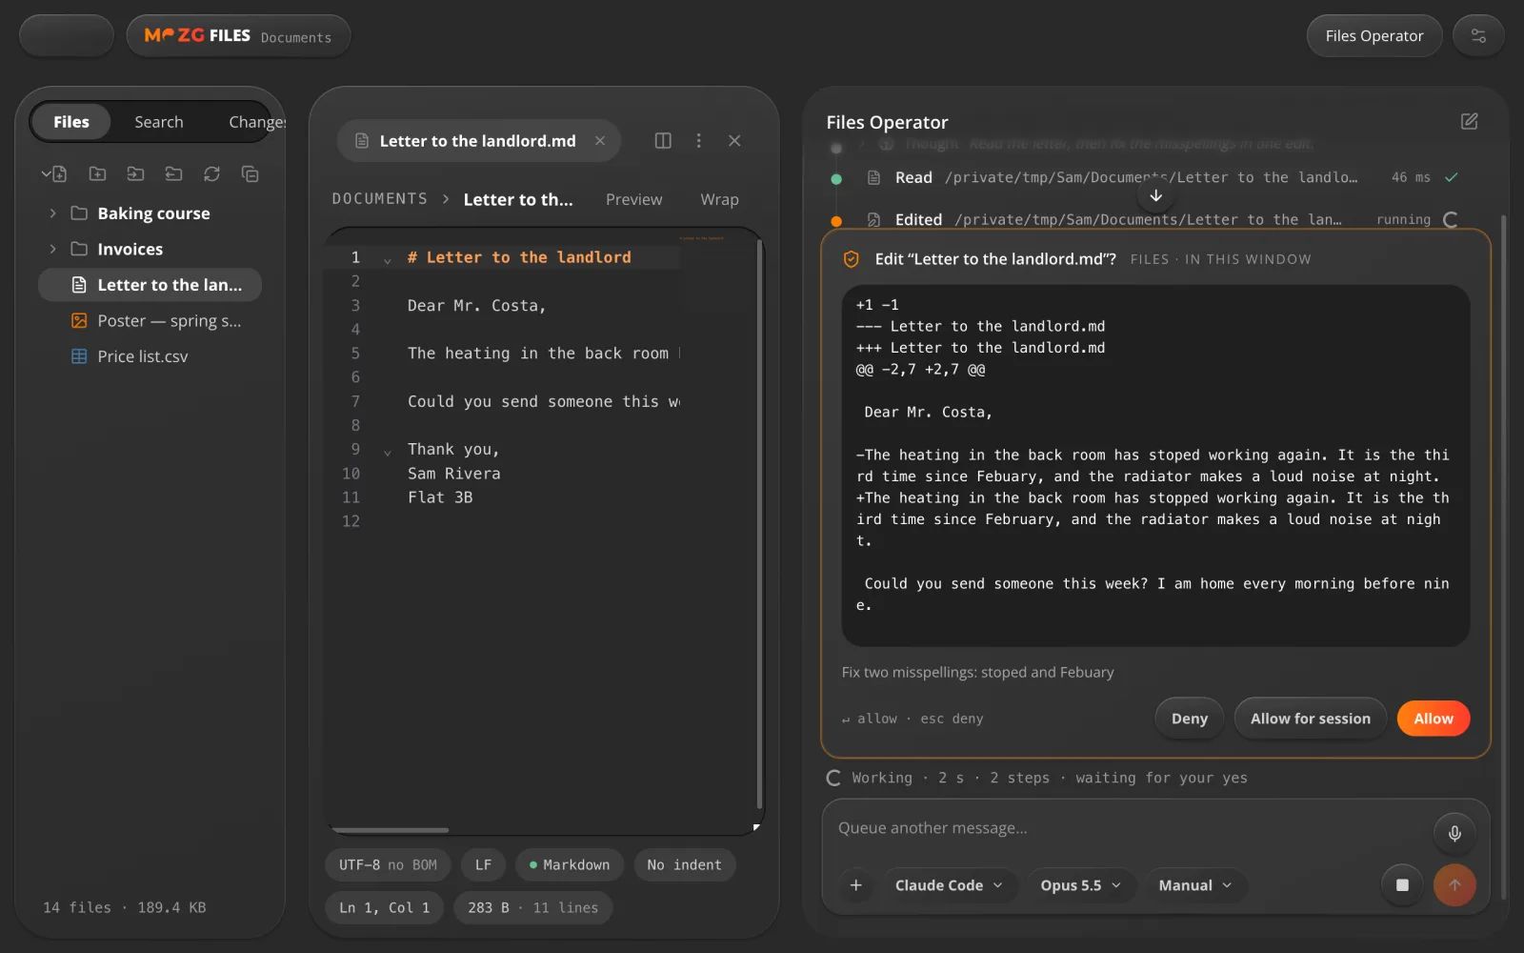The height and width of the screenshot is (953, 1524).
Task: Click the editor horizontal scrollbar
Action: 389,830
